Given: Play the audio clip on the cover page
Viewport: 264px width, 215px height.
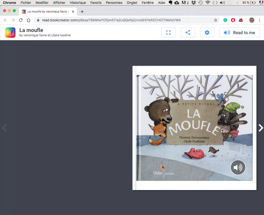Looking at the screenshot, I should [x=238, y=167].
